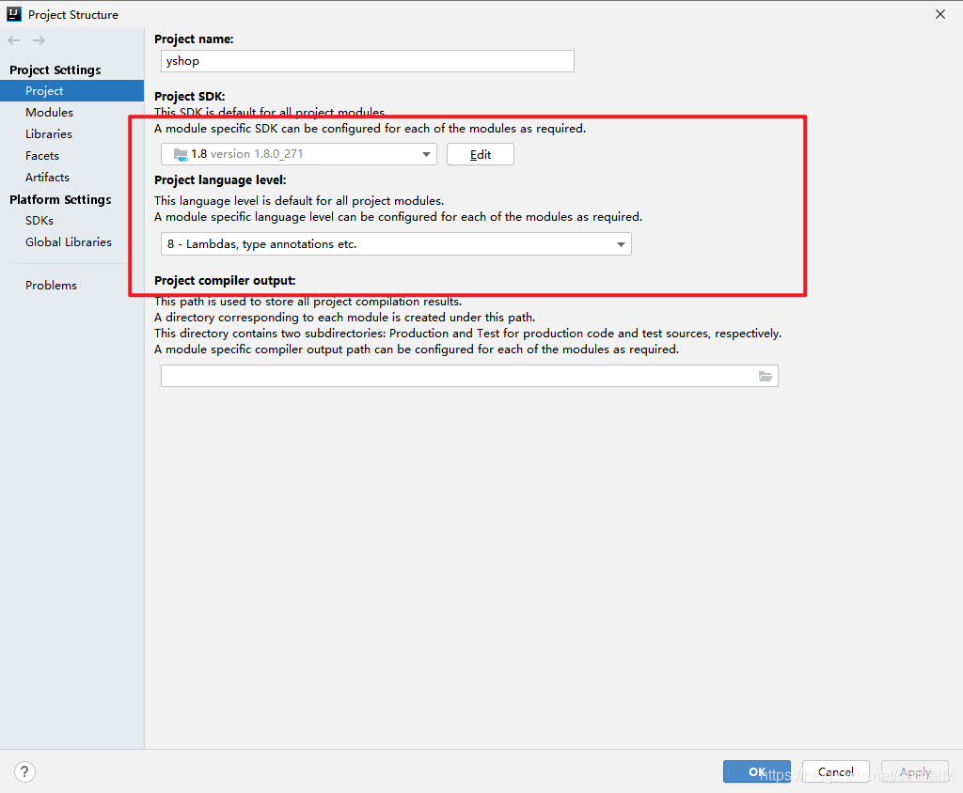Image resolution: width=963 pixels, height=793 pixels.
Task: Select Libraries in the sidebar
Action: tap(47, 133)
